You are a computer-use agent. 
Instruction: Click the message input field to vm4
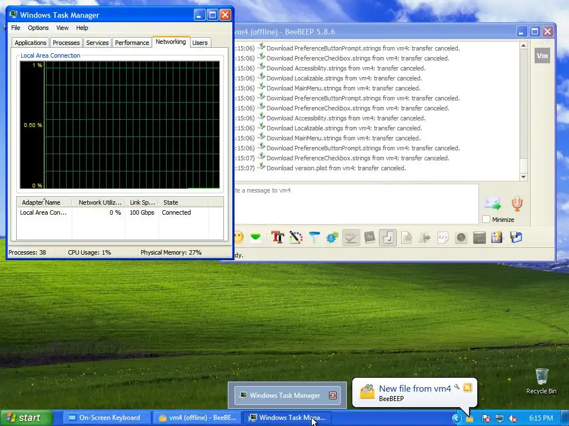point(356,204)
